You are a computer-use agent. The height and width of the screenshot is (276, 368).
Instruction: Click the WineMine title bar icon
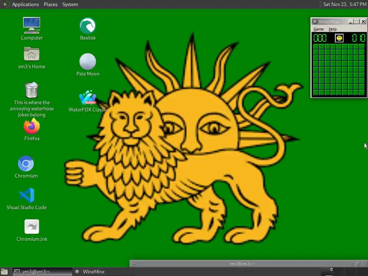pos(315,22)
